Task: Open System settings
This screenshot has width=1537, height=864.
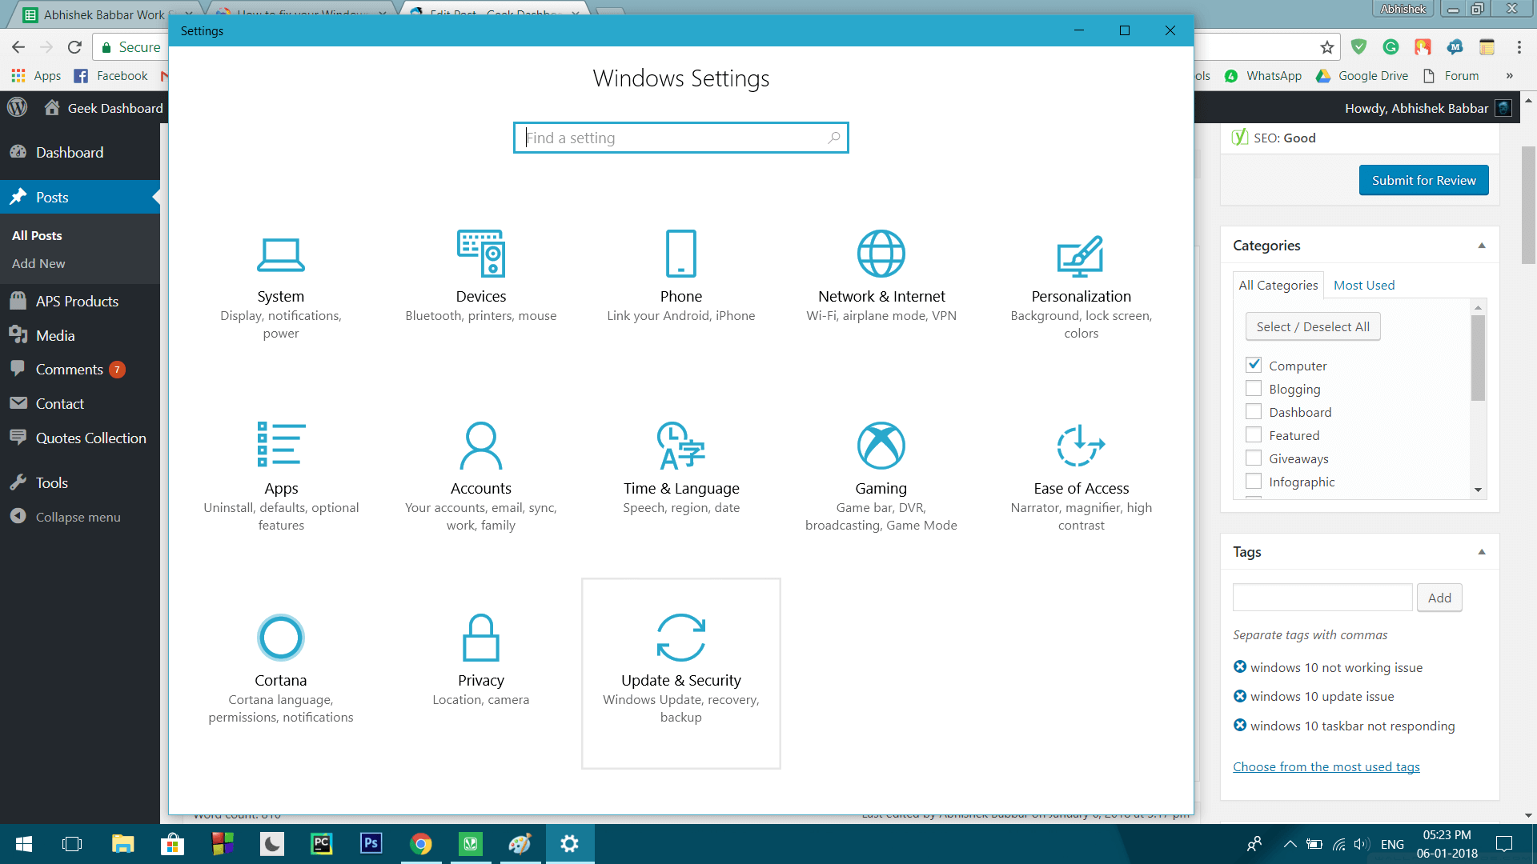Action: point(280,276)
